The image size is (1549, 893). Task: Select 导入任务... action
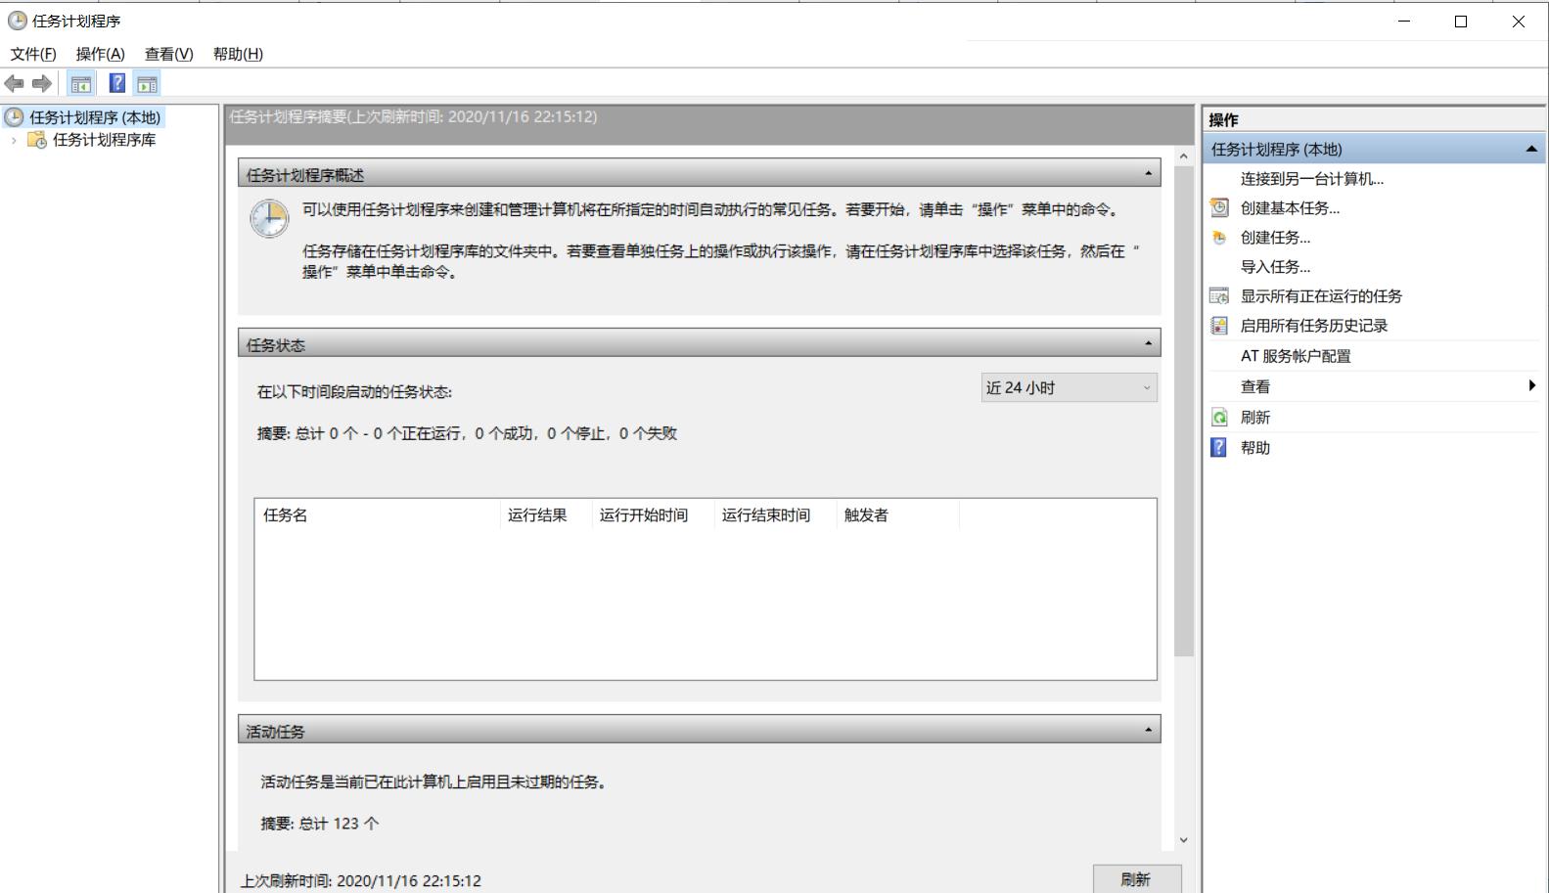pos(1275,267)
